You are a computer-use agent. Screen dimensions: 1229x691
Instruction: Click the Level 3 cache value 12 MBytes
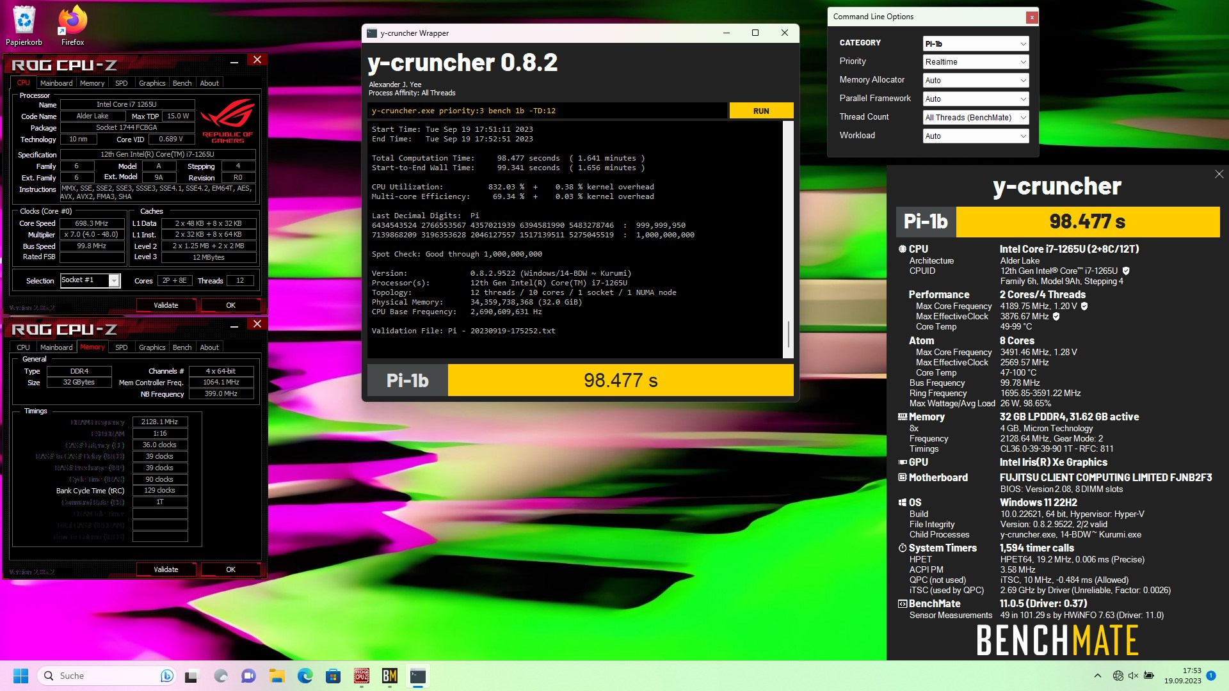(x=209, y=257)
